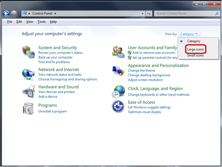The width and height of the screenshot is (222, 167).
Task: Maximize the Control Panel window
Action: click(204, 4)
